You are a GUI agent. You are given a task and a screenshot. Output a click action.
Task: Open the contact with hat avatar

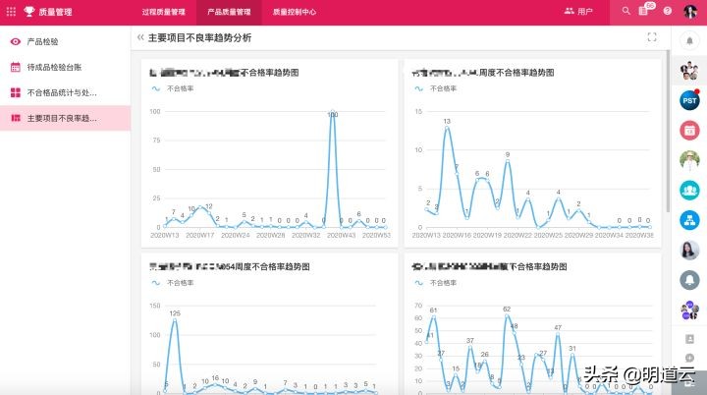[x=689, y=160]
